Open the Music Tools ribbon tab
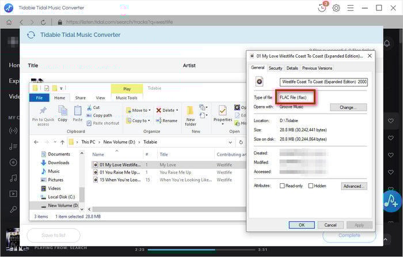 point(127,98)
